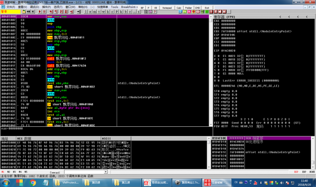
Task: Open Chrome from the taskbar
Action: (x=33, y=182)
